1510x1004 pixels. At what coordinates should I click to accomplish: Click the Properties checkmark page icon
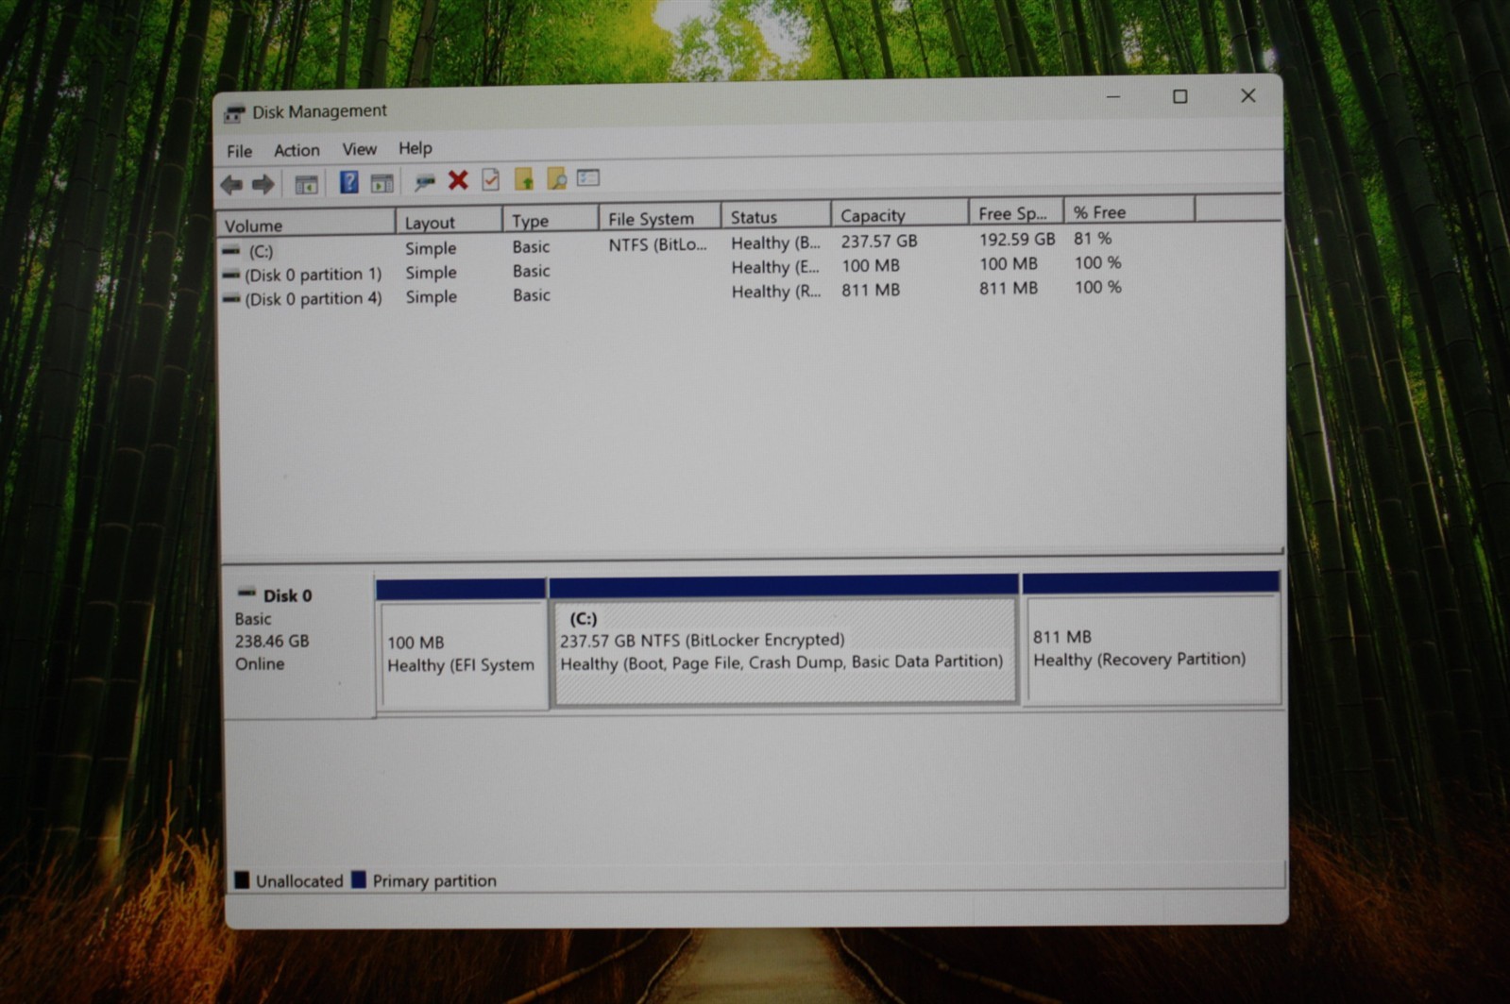pos(490,179)
